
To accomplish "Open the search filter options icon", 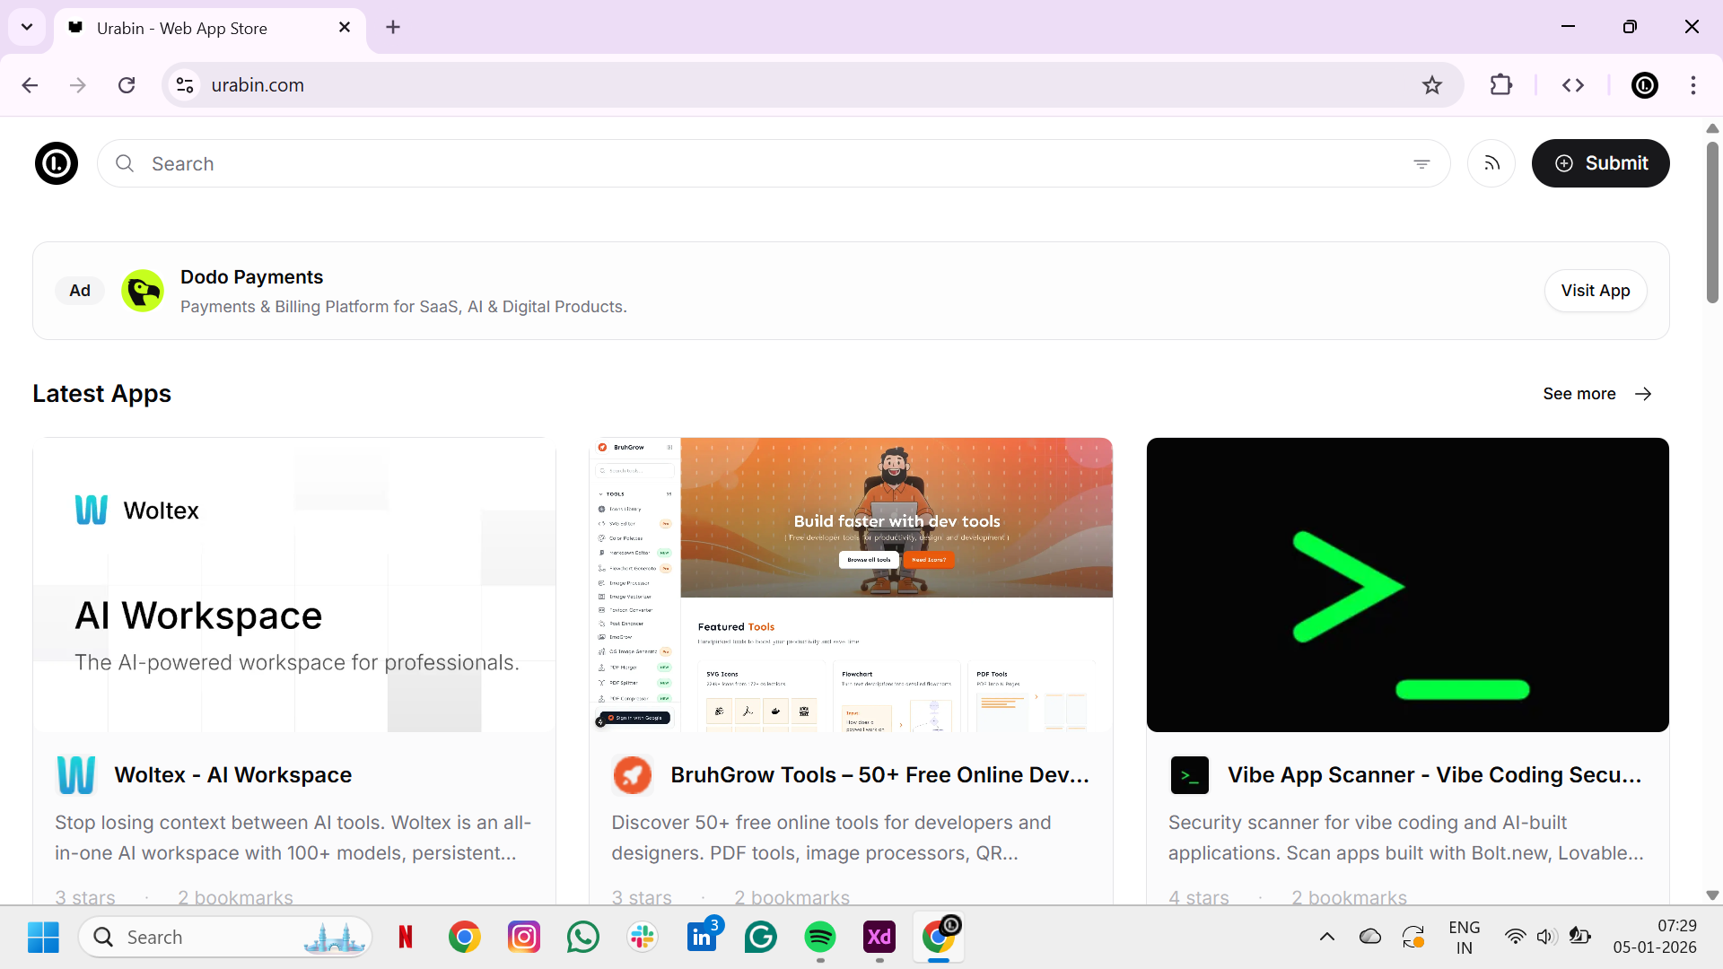I will pyautogui.click(x=1421, y=163).
